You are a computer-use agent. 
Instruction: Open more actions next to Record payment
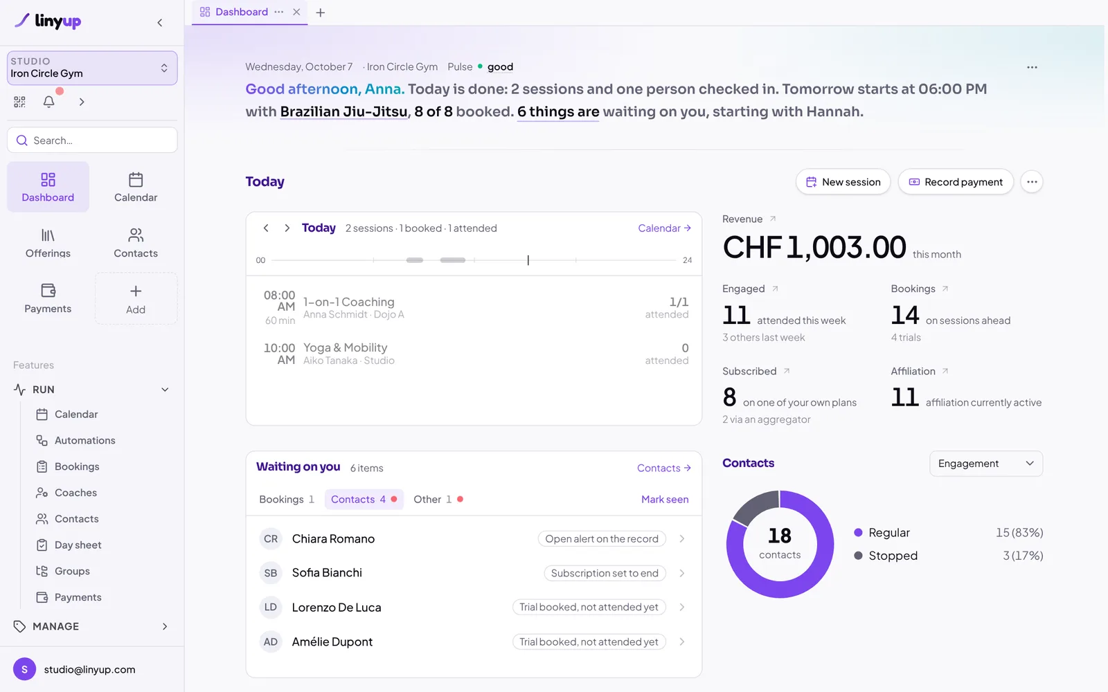coord(1032,182)
